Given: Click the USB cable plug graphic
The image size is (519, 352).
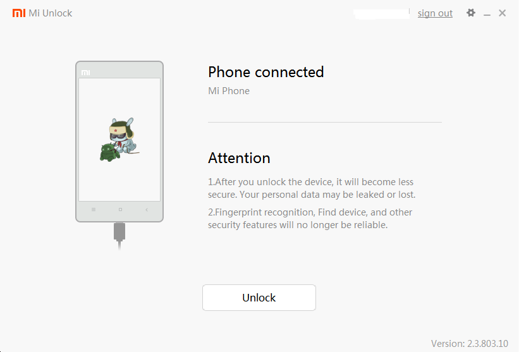Looking at the screenshot, I should click(x=119, y=236).
